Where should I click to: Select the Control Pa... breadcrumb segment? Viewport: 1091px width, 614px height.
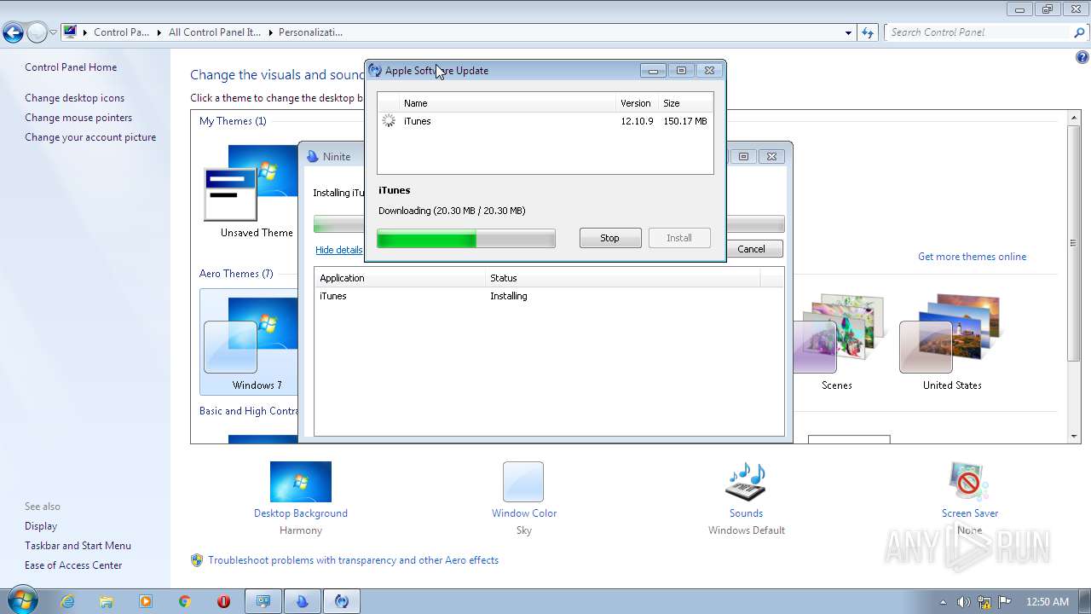tap(121, 32)
